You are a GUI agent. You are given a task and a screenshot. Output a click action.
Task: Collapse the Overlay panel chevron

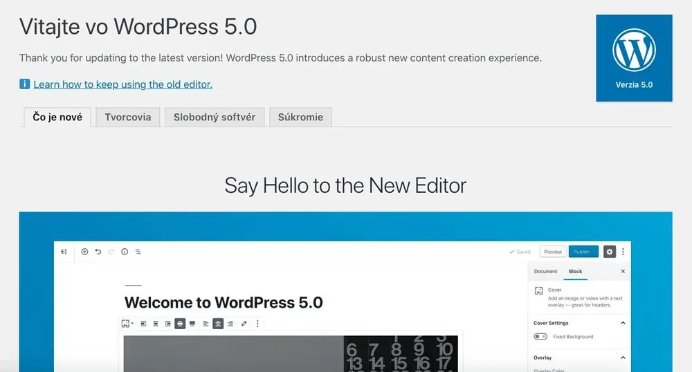click(623, 357)
